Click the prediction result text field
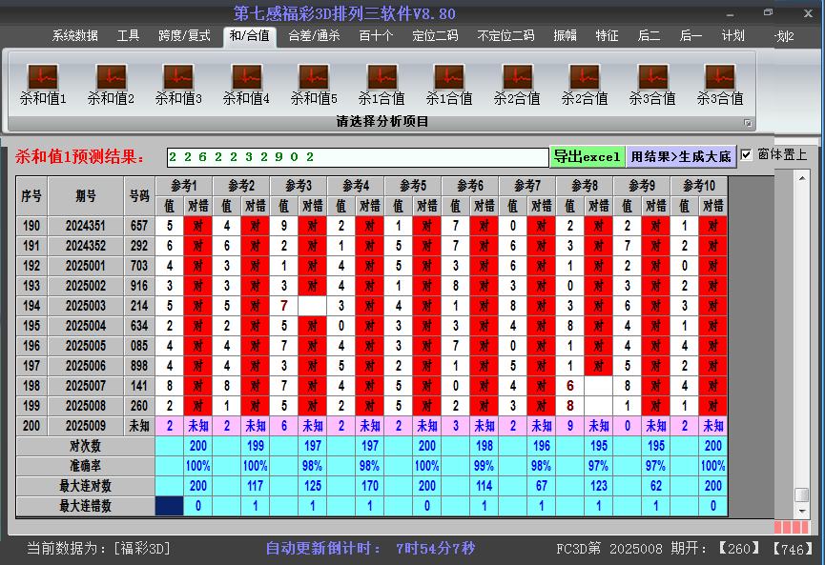This screenshot has width=825, height=565. (x=358, y=157)
